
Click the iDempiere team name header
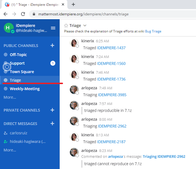tap(25, 26)
